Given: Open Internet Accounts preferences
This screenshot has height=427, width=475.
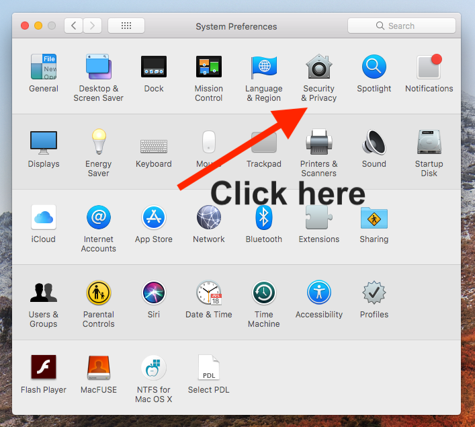Looking at the screenshot, I should [x=99, y=217].
